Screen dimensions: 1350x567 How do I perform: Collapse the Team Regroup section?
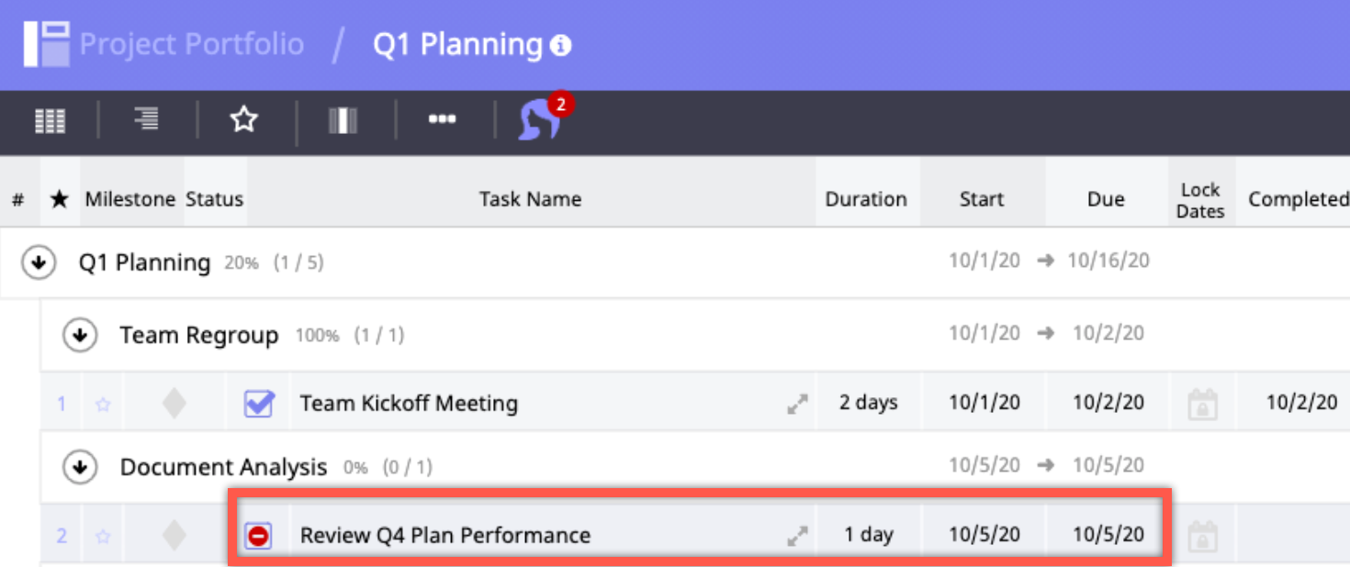pos(80,336)
